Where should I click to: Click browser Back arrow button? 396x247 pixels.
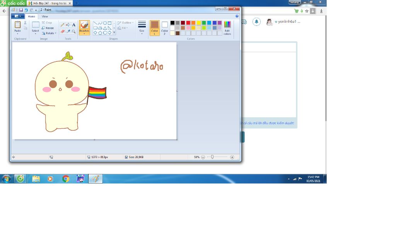[4, 11]
